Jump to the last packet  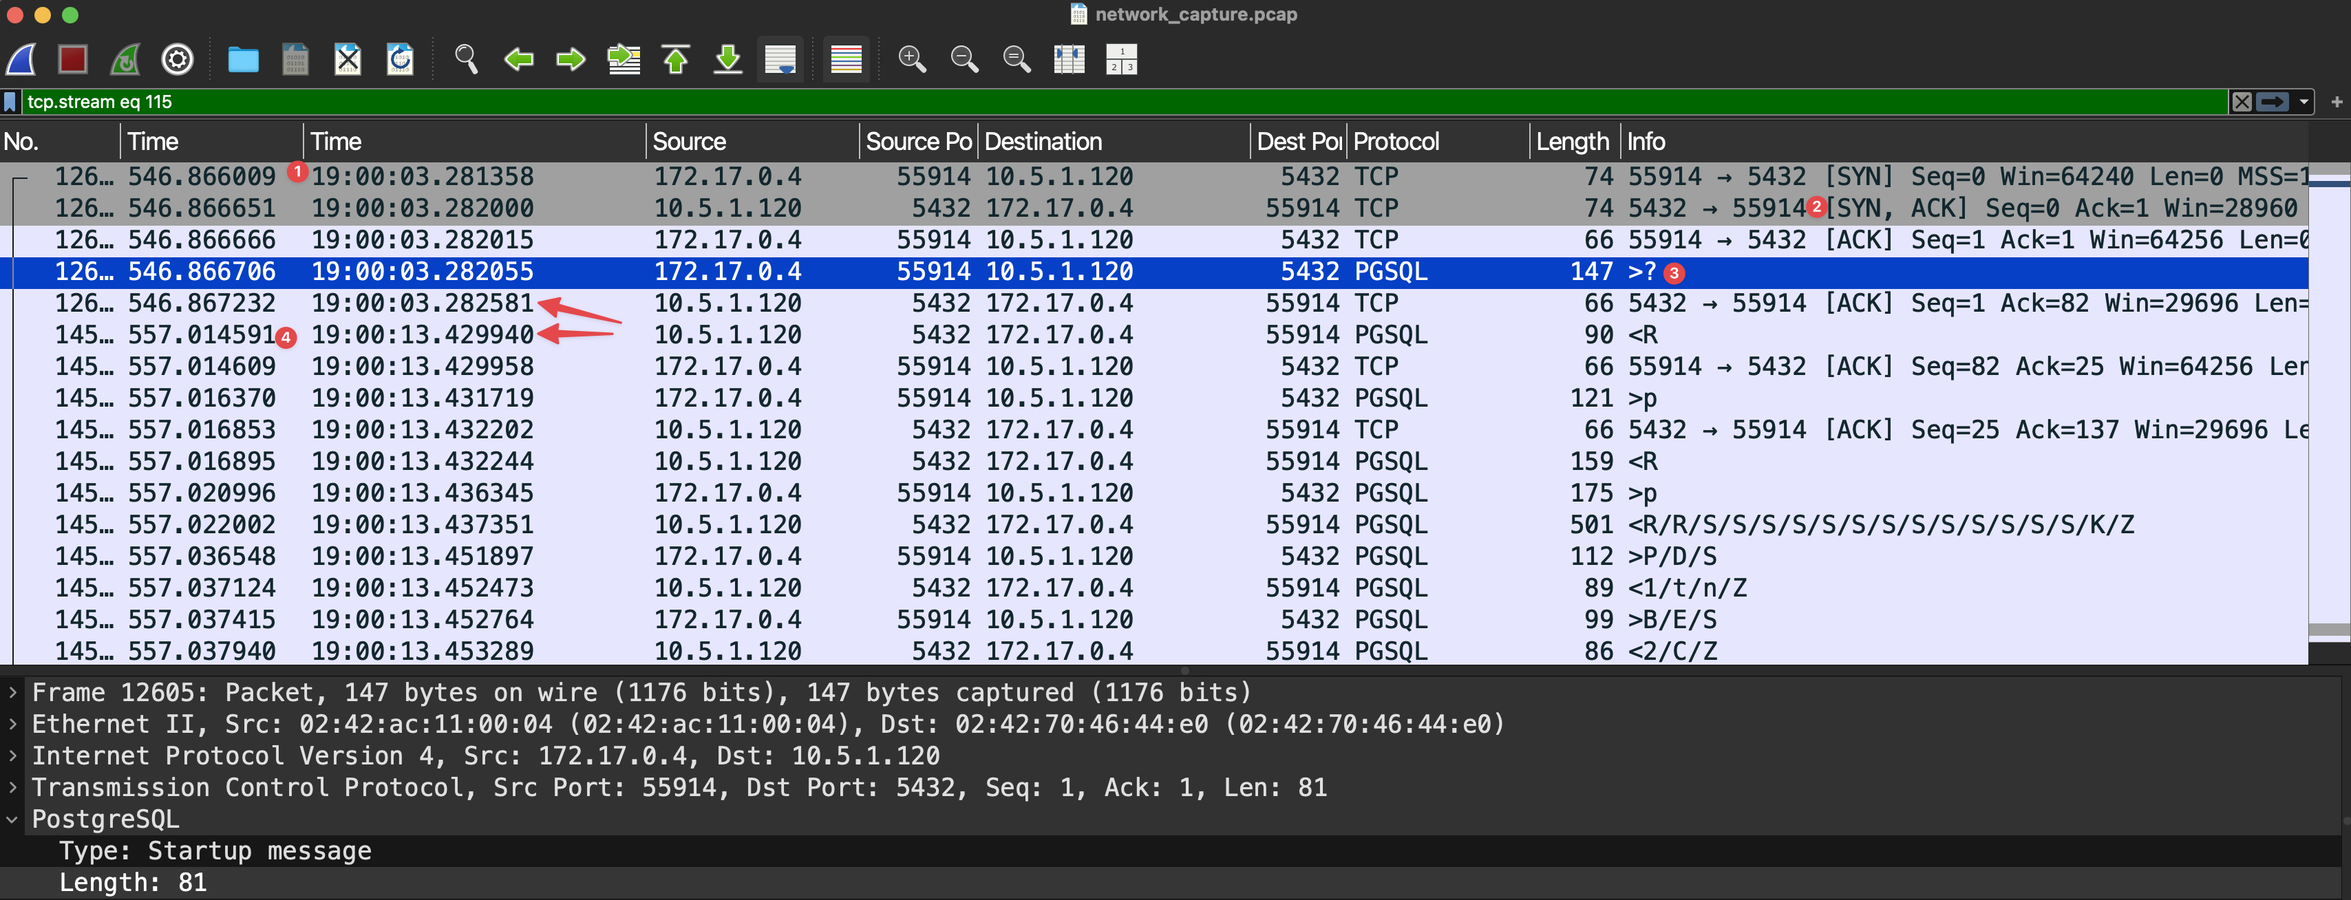point(727,59)
